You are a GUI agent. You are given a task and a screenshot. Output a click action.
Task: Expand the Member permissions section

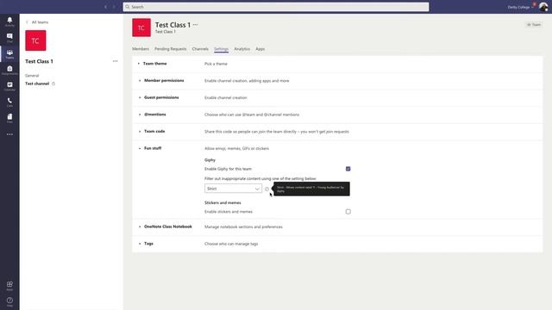[x=140, y=81]
